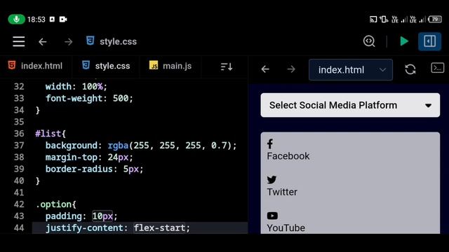Image resolution: width=449 pixels, height=252 pixels.
Task: Go forward using editor forward arrow
Action: pos(69,42)
